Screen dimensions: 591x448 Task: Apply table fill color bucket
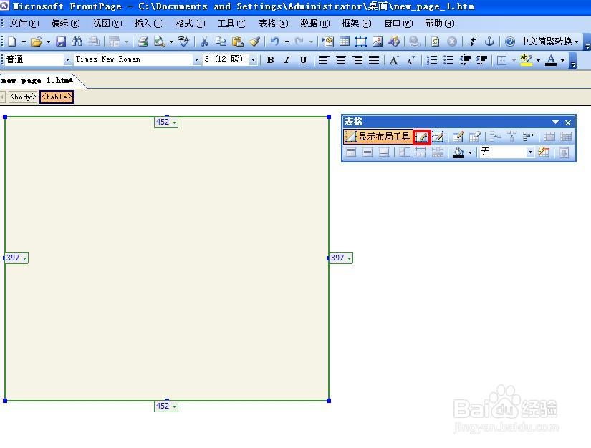[x=458, y=152]
